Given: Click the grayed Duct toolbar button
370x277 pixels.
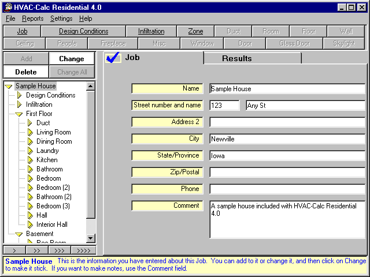Looking at the screenshot, I should [233, 31].
